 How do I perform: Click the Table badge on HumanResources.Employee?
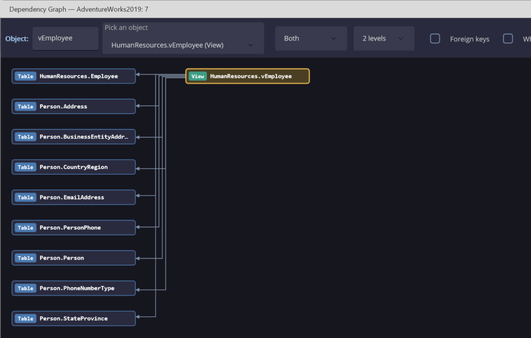(25, 76)
